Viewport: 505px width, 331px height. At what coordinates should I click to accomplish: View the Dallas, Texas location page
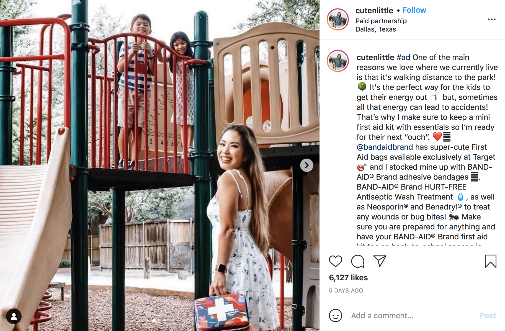[375, 29]
